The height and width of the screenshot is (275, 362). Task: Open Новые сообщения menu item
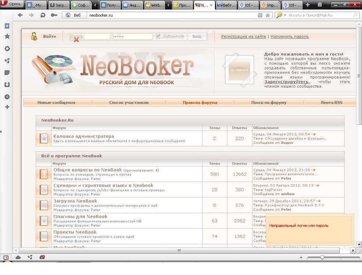pyautogui.click(x=56, y=103)
